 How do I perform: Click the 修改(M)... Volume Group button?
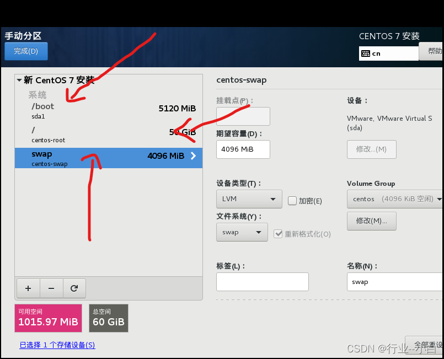pyautogui.click(x=372, y=221)
